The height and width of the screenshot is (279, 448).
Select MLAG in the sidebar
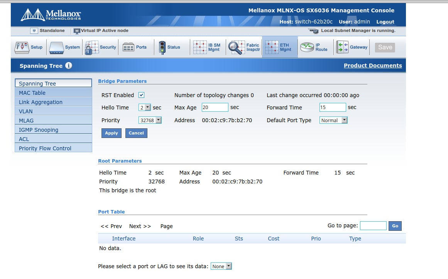click(53, 120)
